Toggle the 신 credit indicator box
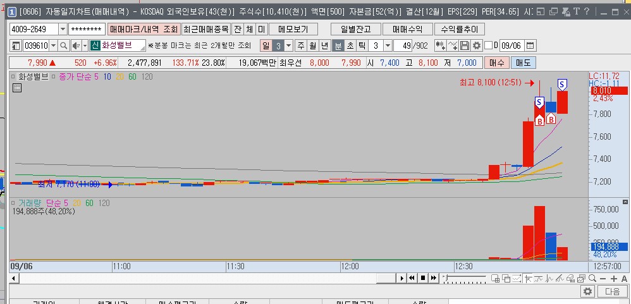631x304 pixels. click(x=95, y=46)
